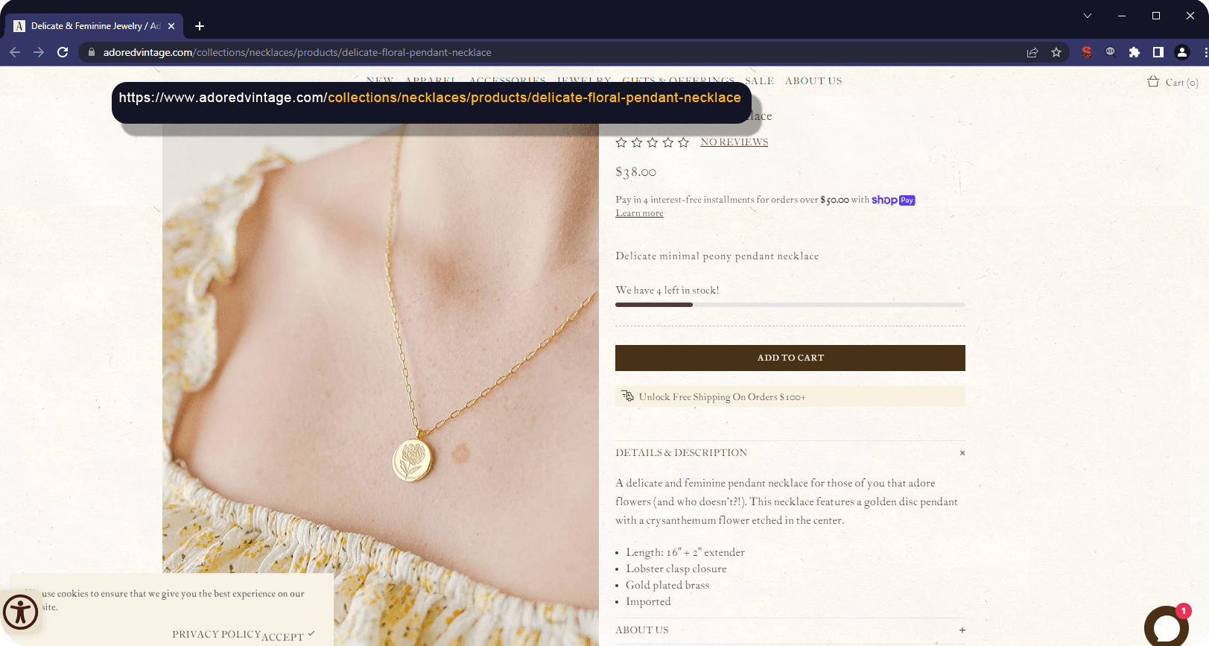
Task: Open Shop Pay Learn more link
Action: [639, 213]
